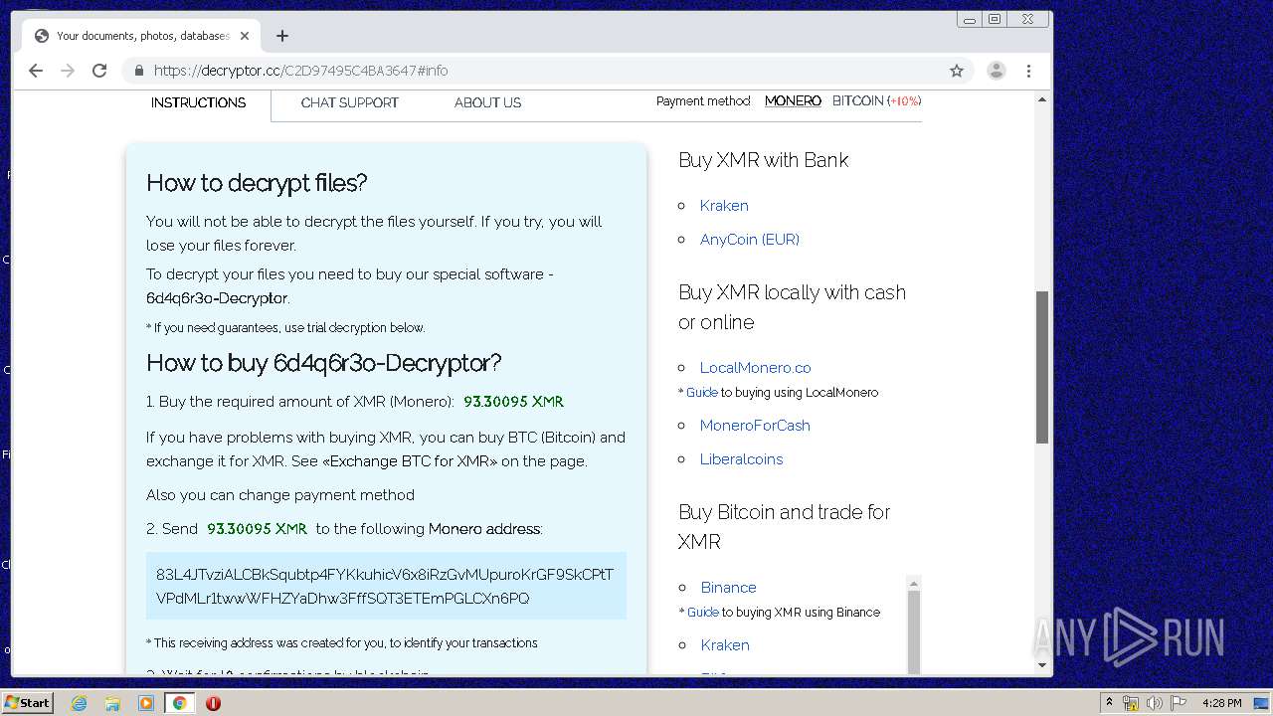Click the page scrollbar down arrow

point(1042,665)
